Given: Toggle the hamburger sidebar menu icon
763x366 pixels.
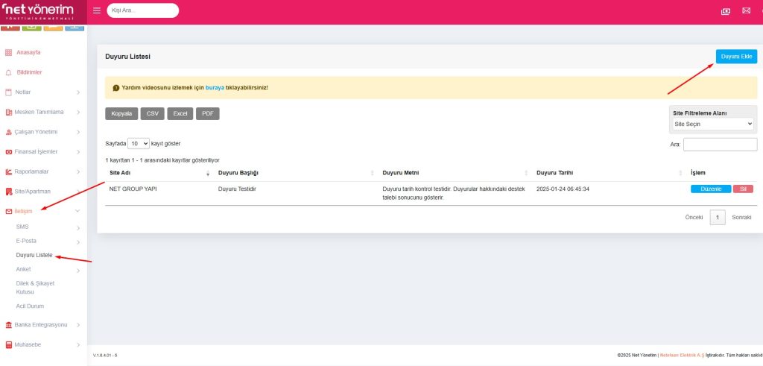Looking at the screenshot, I should [98, 10].
